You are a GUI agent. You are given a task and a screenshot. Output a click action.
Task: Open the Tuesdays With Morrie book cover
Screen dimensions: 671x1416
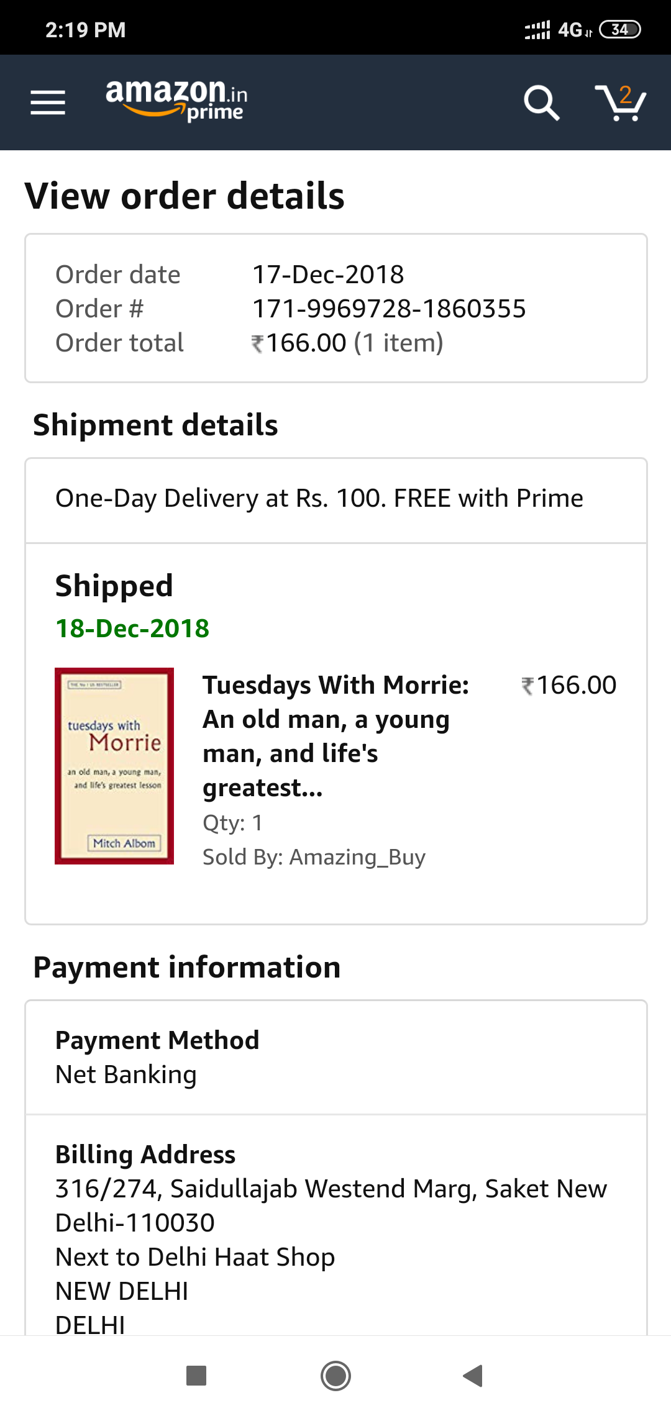coord(114,766)
